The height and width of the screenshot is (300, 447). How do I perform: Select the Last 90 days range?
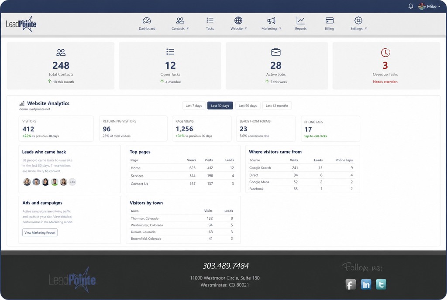click(x=248, y=106)
